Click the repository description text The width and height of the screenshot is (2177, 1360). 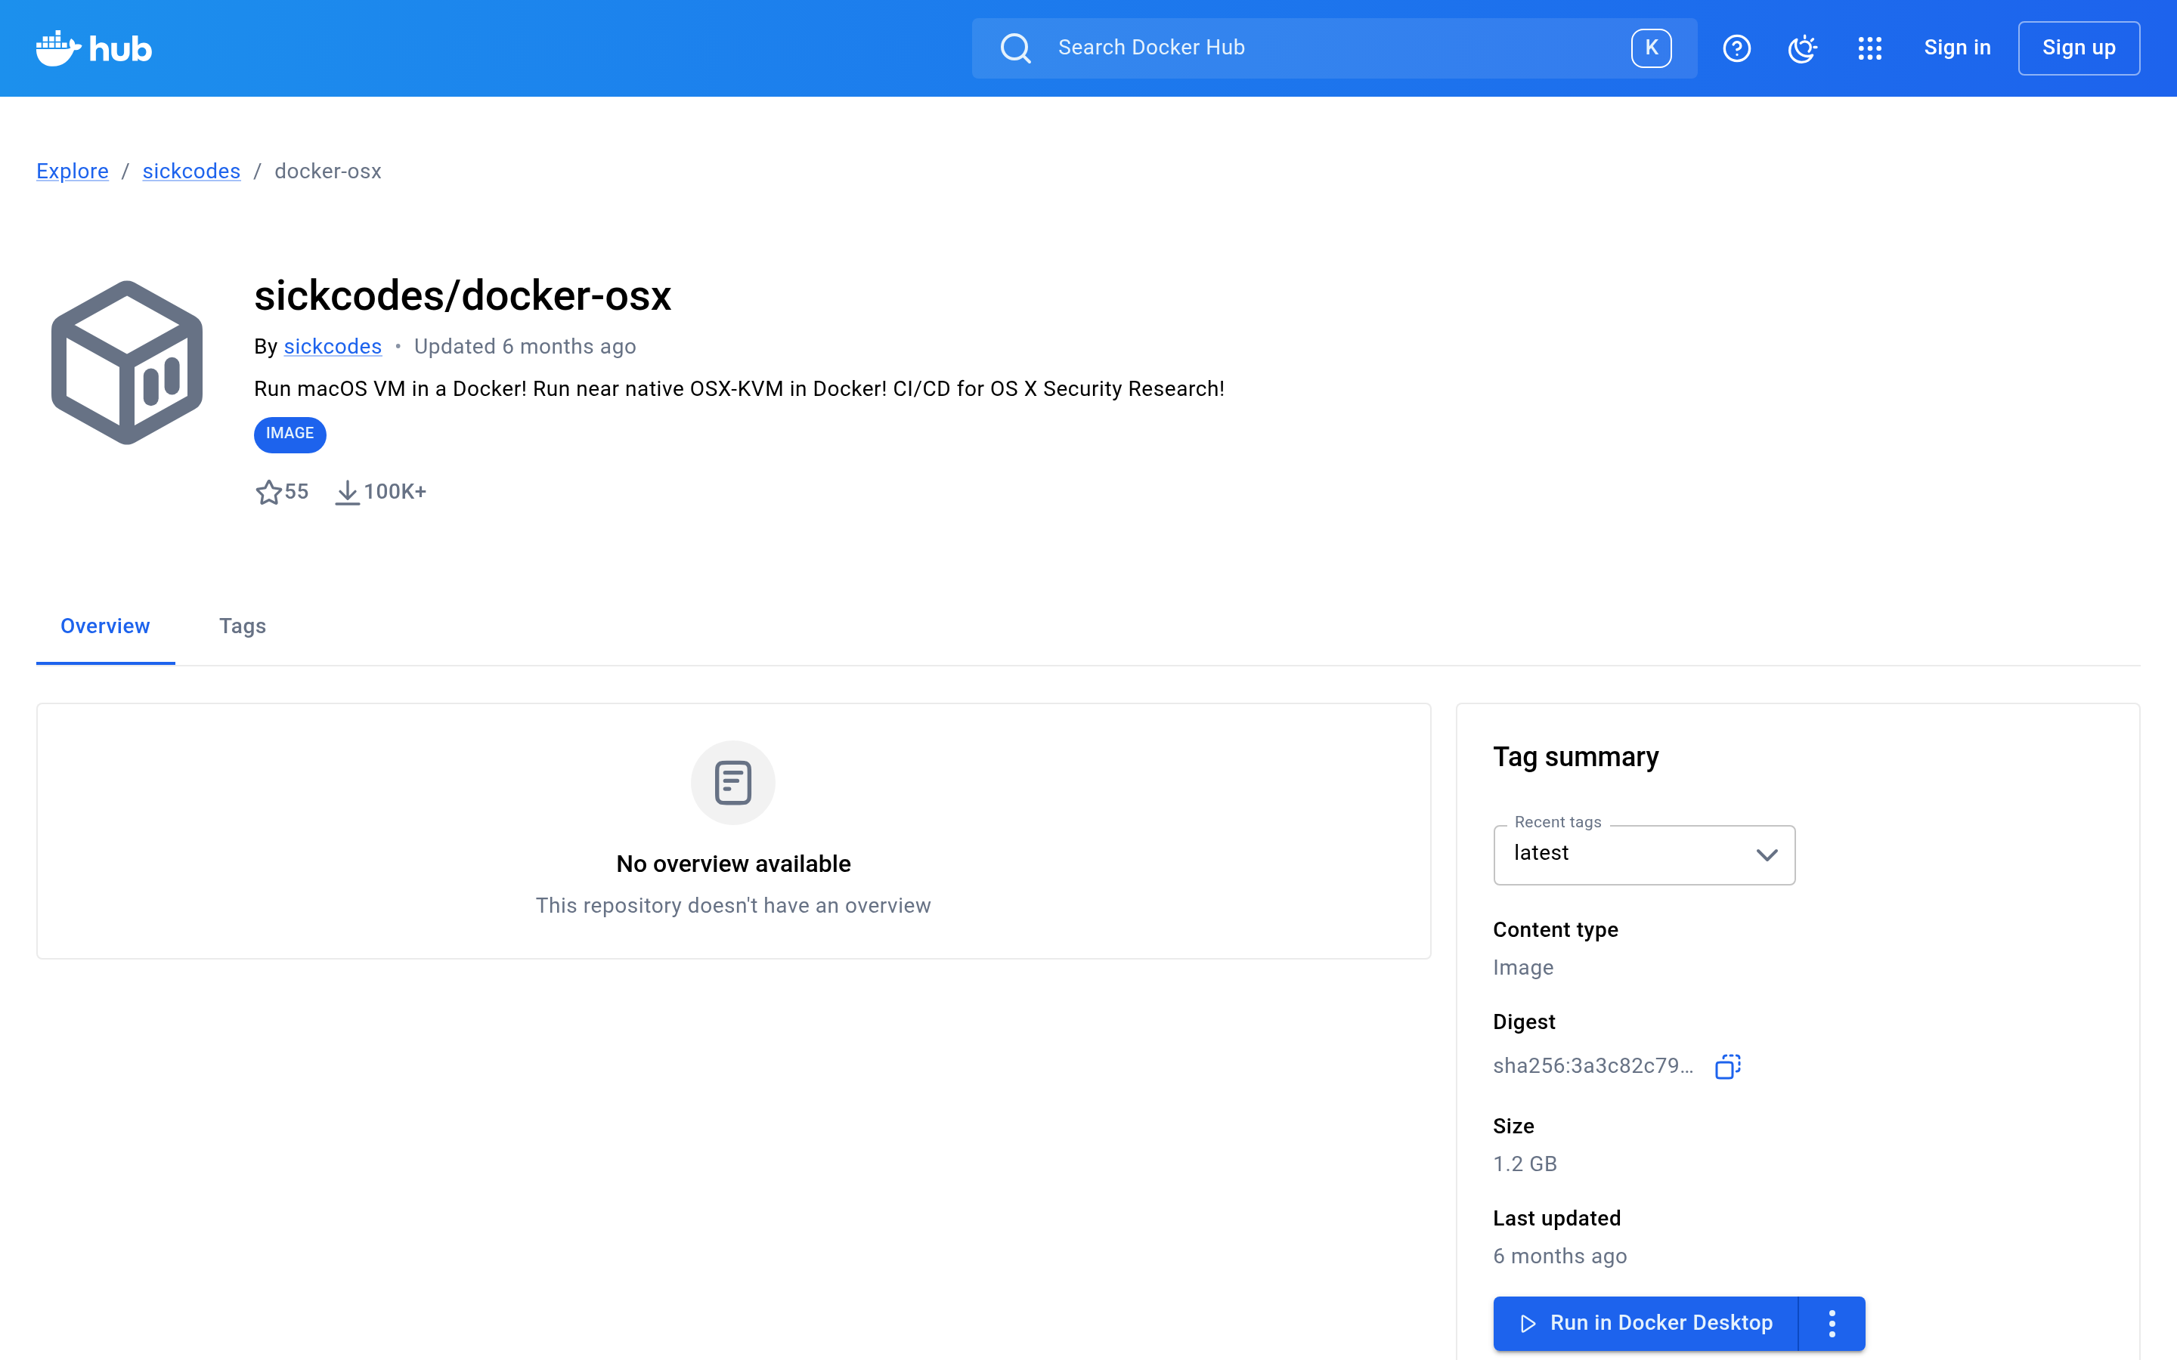pyautogui.click(x=739, y=388)
